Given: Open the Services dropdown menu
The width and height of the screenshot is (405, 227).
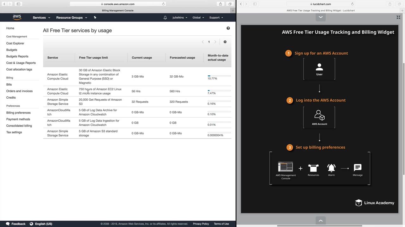Looking at the screenshot, I should point(41,18).
